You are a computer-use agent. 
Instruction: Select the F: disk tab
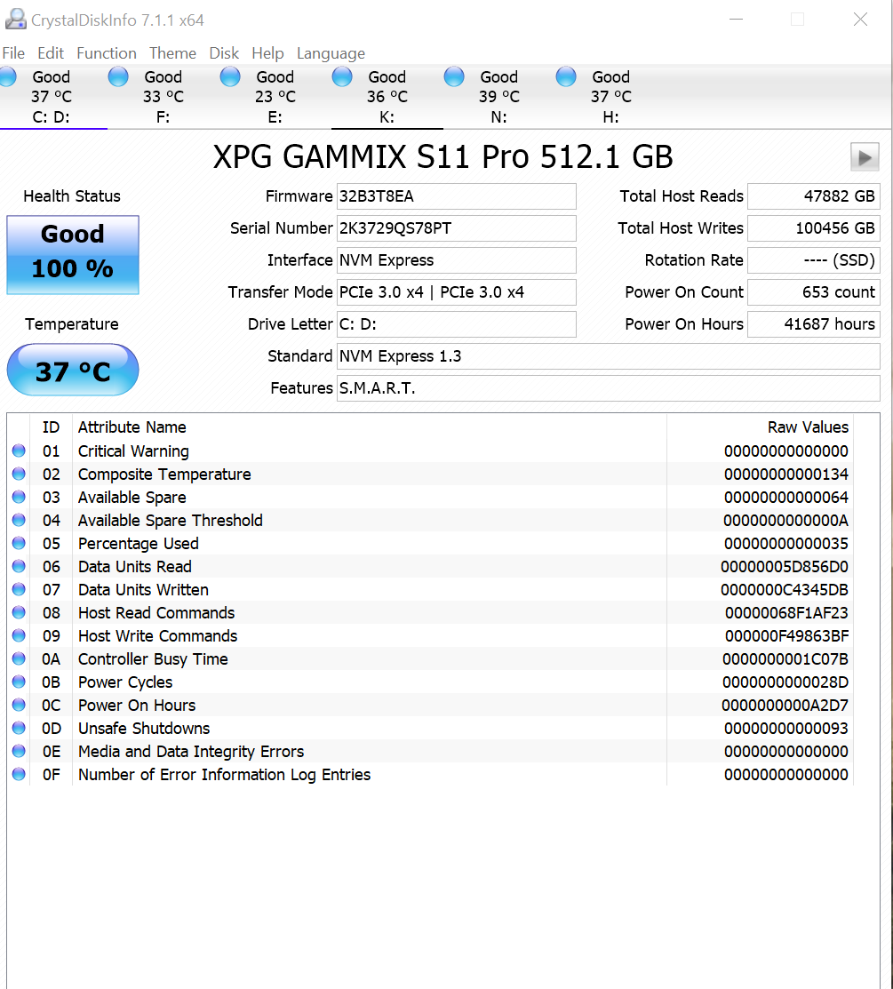(163, 97)
